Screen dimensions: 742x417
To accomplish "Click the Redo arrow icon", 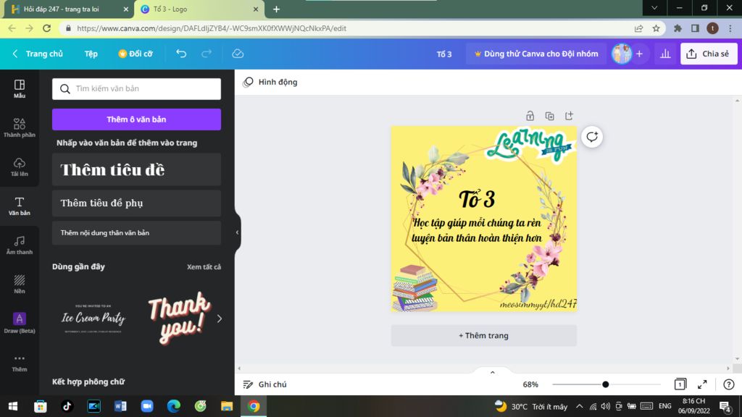I will tap(207, 54).
